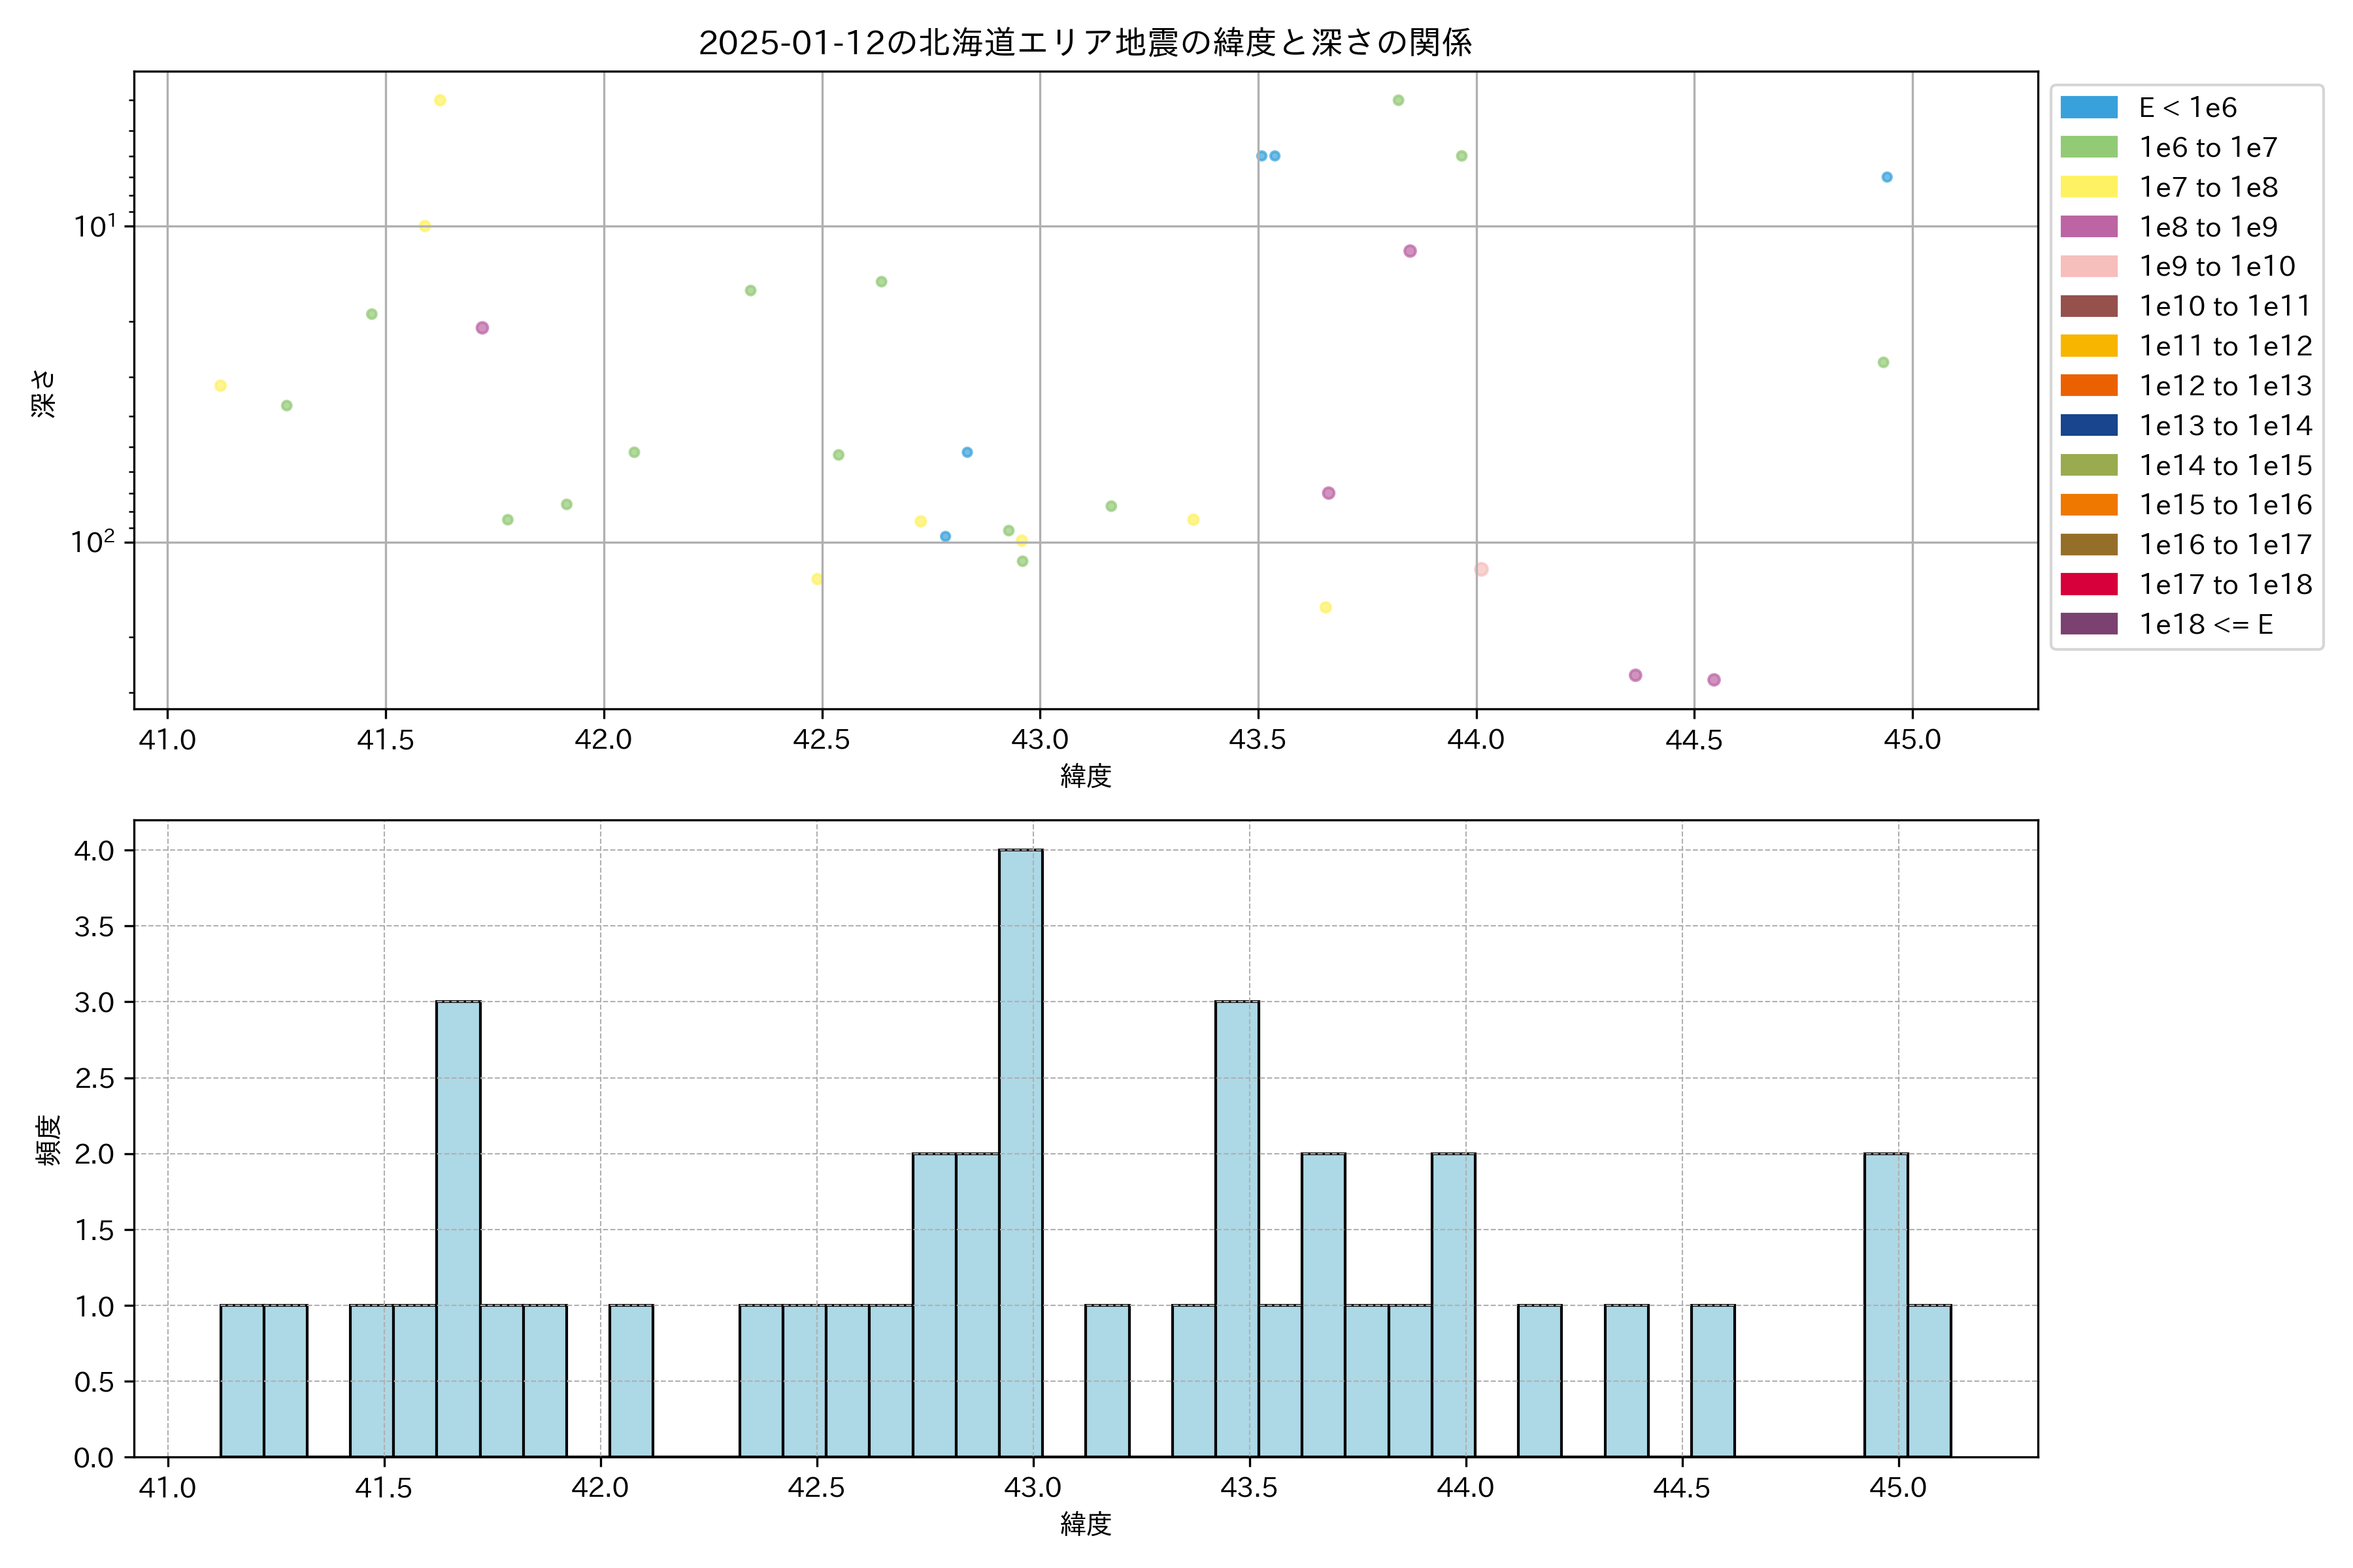
Task: Click the pink scatter point near latitude 44.0
Action: (x=1482, y=569)
